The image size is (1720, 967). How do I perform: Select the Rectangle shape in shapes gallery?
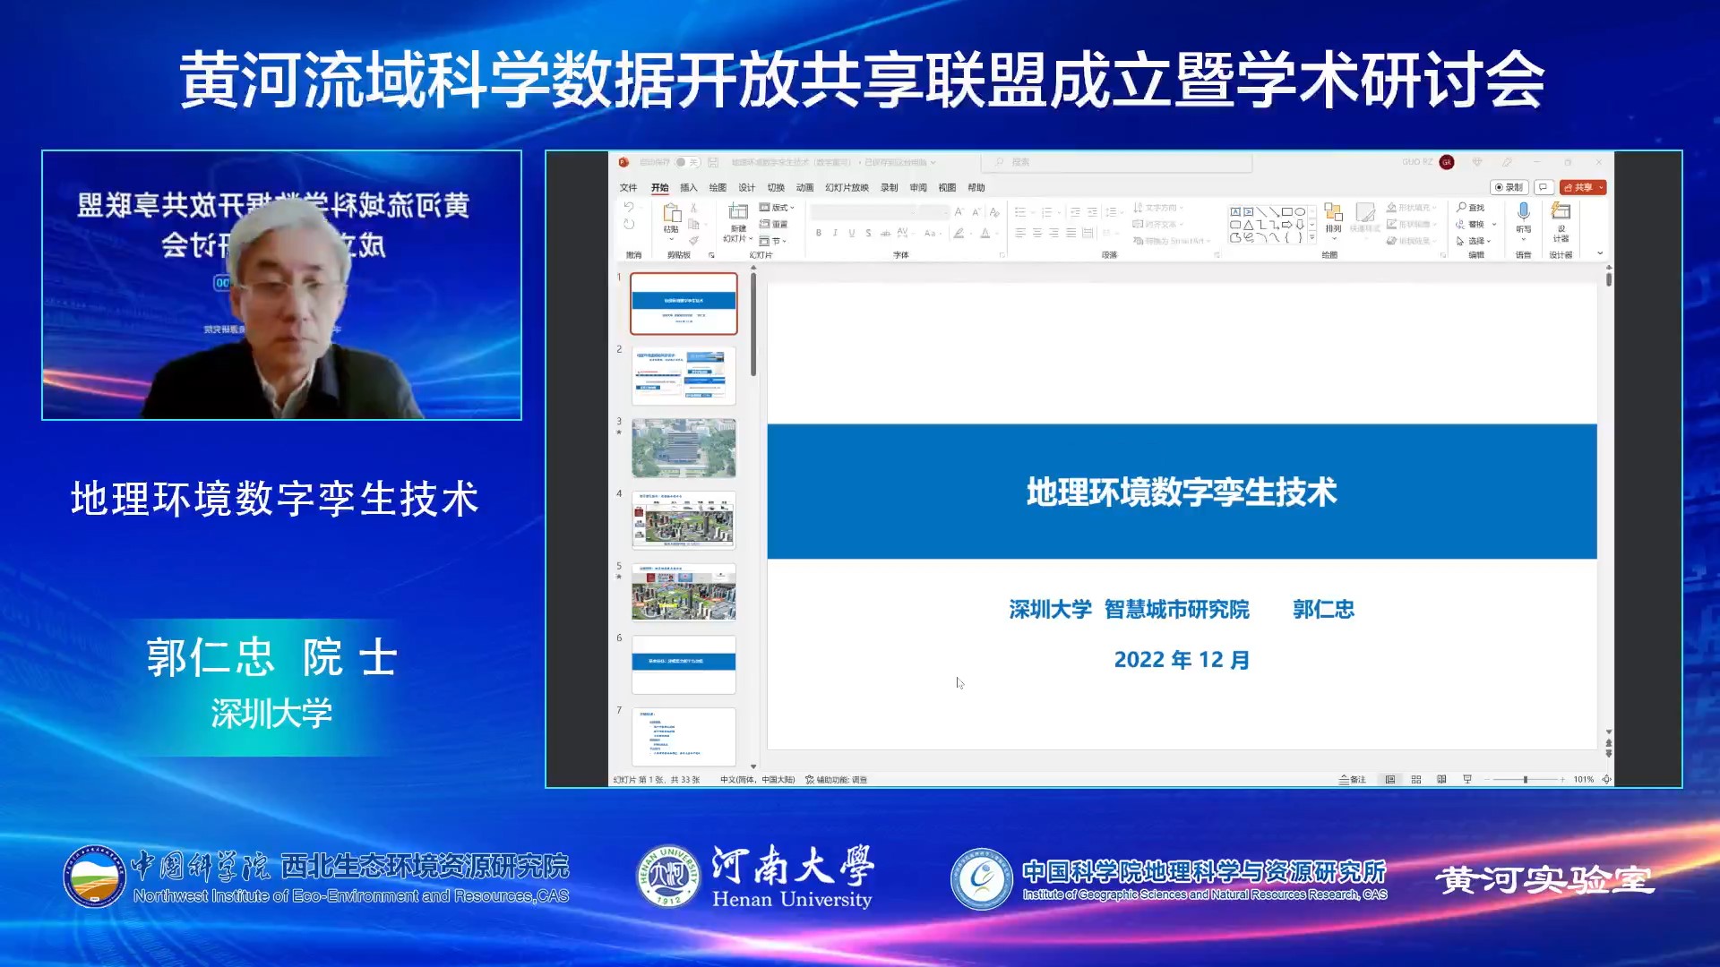point(1286,212)
